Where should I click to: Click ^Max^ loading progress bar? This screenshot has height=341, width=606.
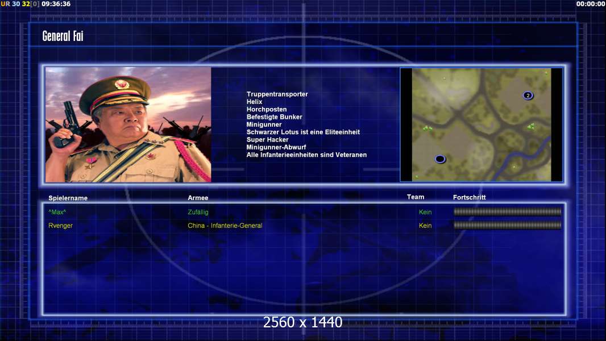(x=507, y=211)
